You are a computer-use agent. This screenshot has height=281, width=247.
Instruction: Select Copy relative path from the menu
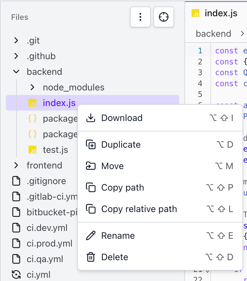click(x=139, y=209)
